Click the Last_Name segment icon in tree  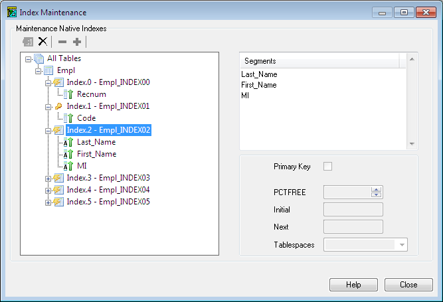[68, 142]
